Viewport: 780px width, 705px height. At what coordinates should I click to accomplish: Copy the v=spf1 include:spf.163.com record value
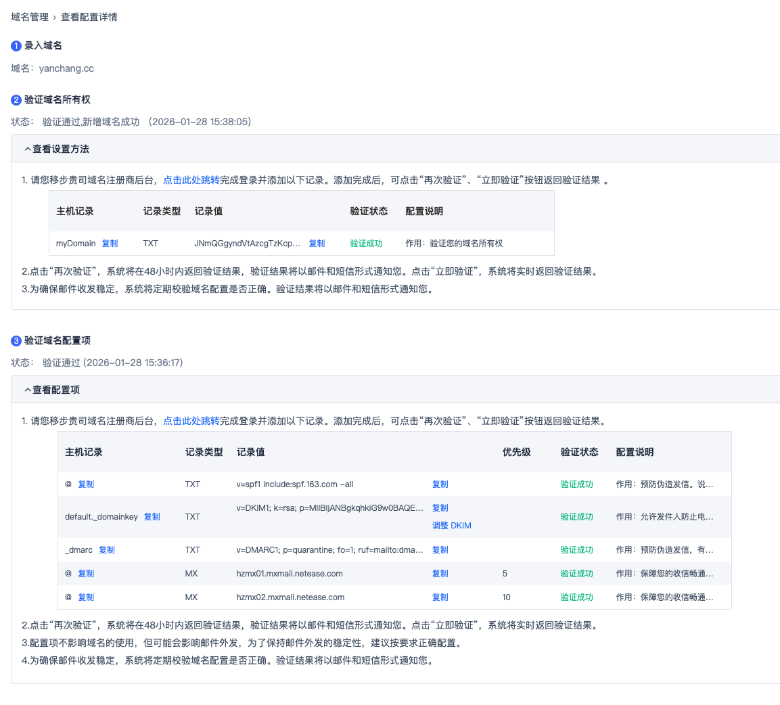click(440, 484)
